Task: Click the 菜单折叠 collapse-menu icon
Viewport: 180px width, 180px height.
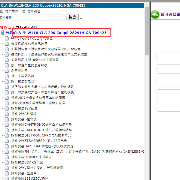Action: 24,11
